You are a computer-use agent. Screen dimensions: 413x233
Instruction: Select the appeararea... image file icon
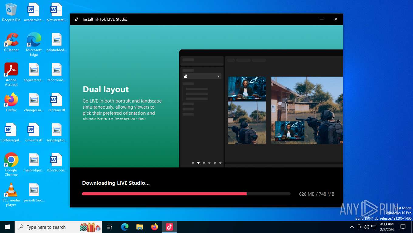pyautogui.click(x=34, y=73)
